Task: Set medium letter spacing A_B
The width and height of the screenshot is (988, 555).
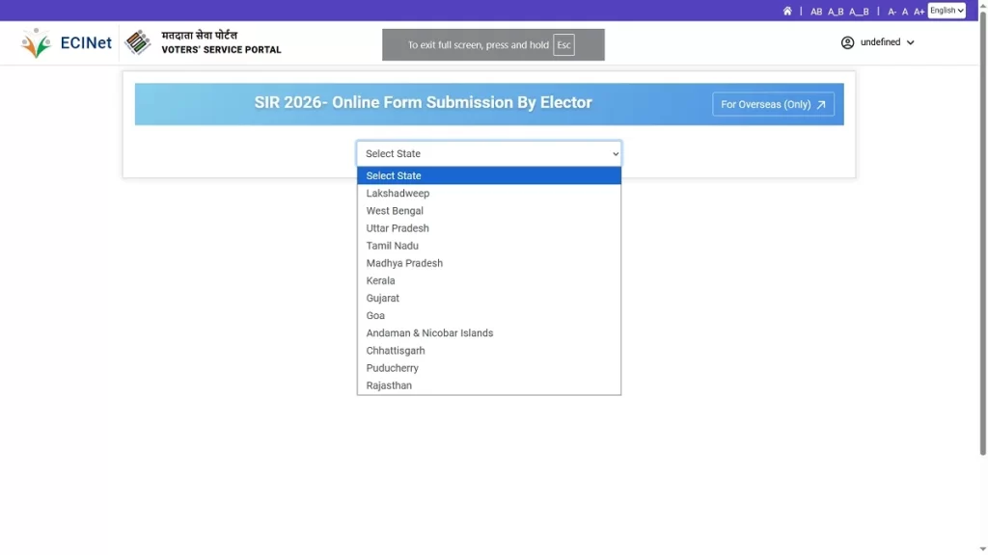Action: tap(836, 12)
